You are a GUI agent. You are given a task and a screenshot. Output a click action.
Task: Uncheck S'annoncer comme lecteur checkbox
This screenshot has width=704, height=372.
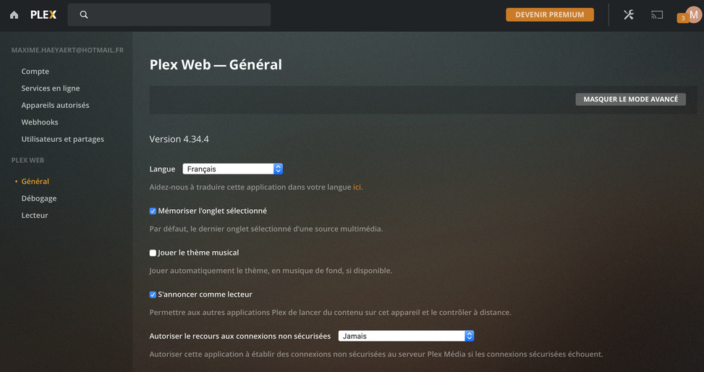[x=153, y=295]
